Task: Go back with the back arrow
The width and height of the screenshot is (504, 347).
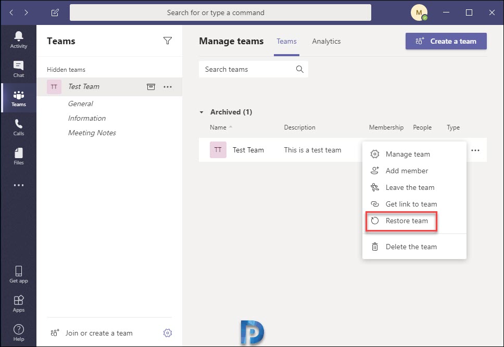Action: (11, 12)
